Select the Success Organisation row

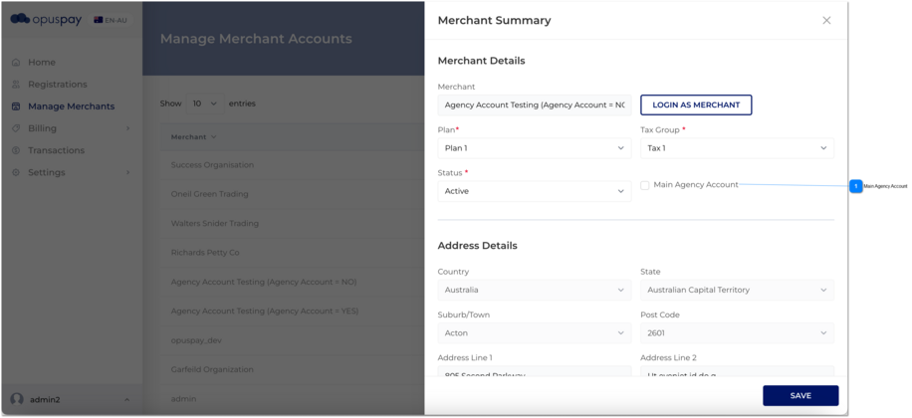pos(292,165)
